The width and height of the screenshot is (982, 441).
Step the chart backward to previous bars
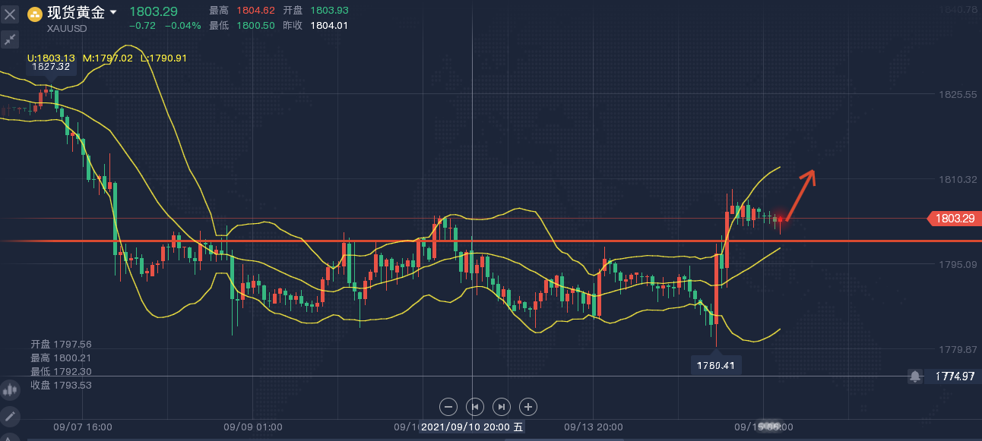(474, 406)
